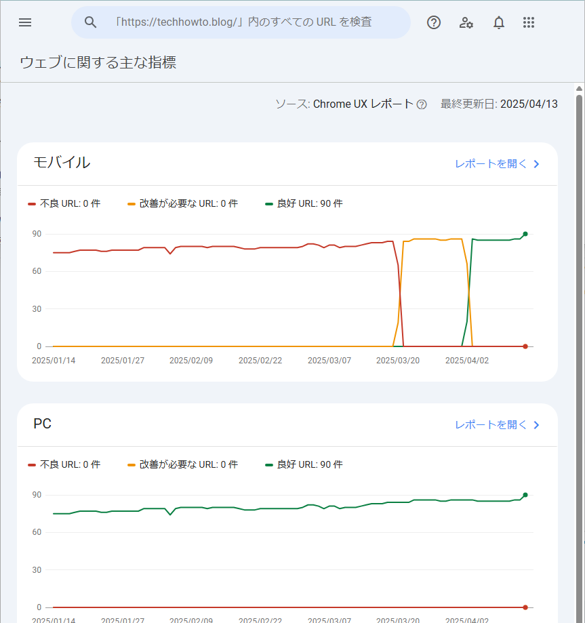Click red endpoint marker on mobile chart
Image resolution: width=585 pixels, height=623 pixels.
[525, 346]
